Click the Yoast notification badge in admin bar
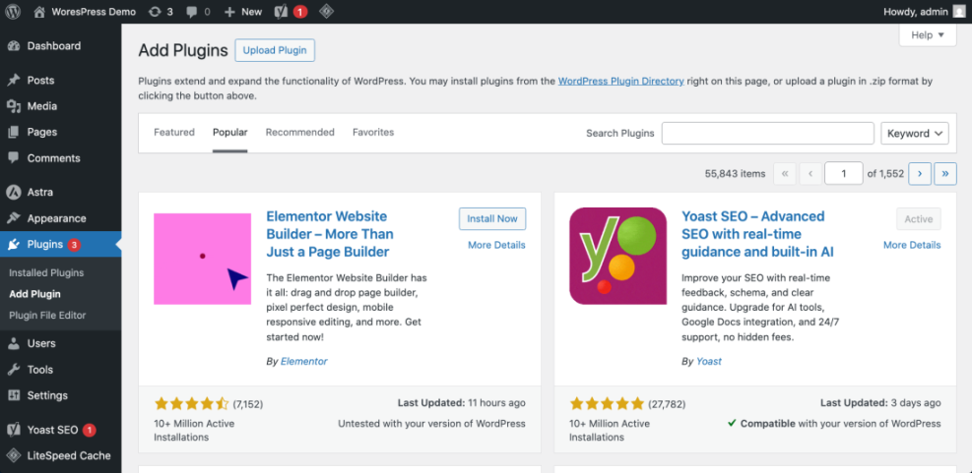The width and height of the screenshot is (972, 473). tap(300, 12)
